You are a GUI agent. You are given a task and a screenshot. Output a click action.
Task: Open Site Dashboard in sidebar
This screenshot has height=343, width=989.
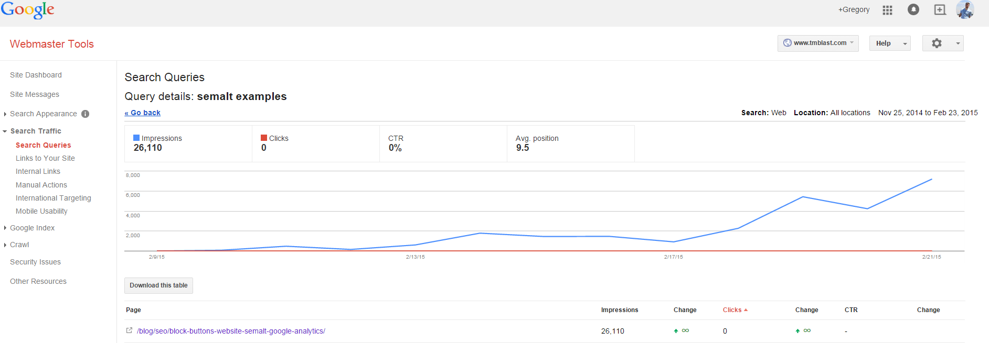click(x=36, y=75)
